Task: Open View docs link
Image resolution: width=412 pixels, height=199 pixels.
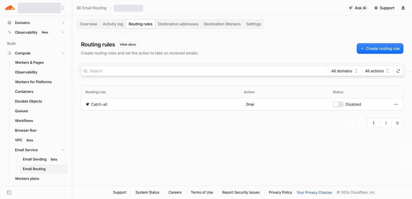Action: point(128,44)
